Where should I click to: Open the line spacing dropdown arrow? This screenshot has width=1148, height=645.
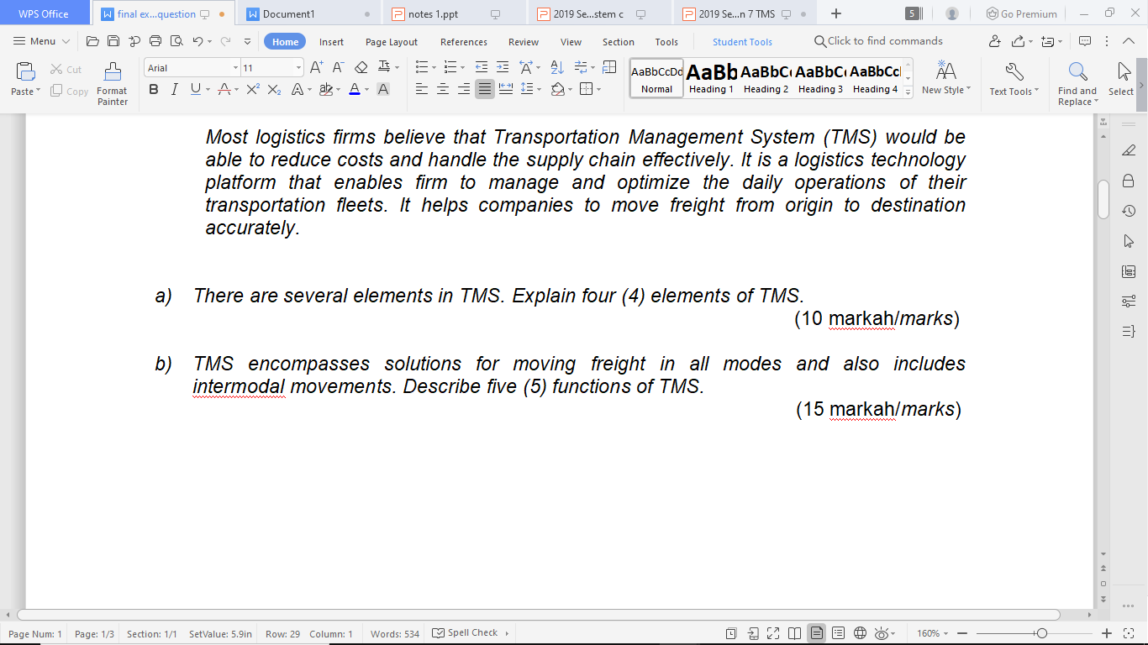coord(539,89)
